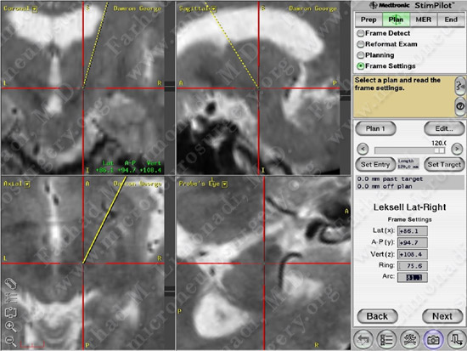
Task: Step trajectory back with left arrow button
Action: 363,149
